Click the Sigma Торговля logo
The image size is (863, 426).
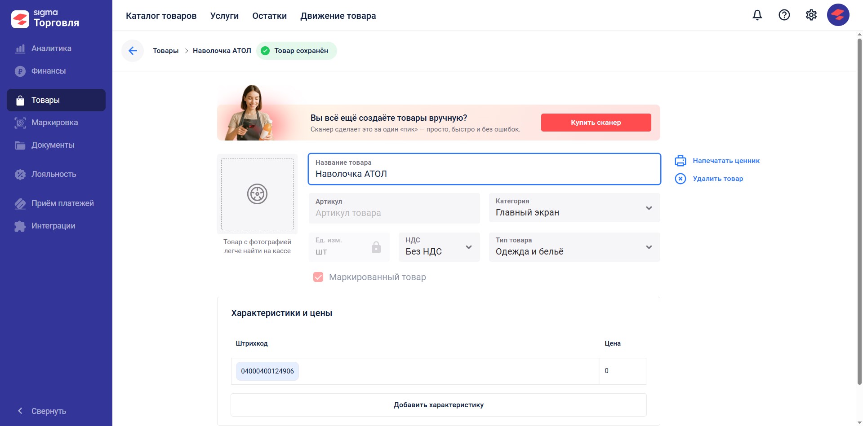point(45,18)
